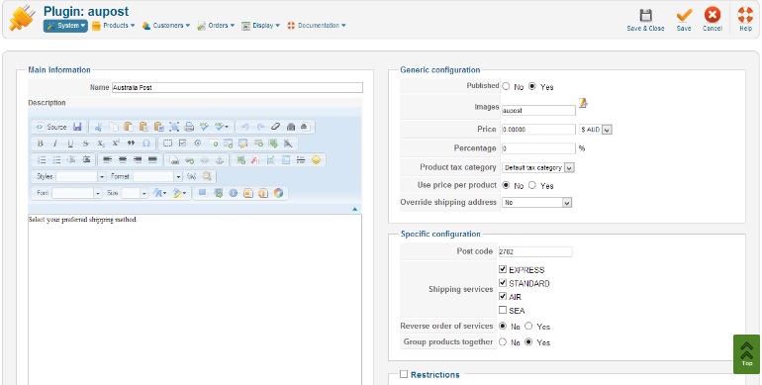Viewport: 762px width, 385px height.
Task: Open the Size dropdown in the editor
Action: coord(135,193)
